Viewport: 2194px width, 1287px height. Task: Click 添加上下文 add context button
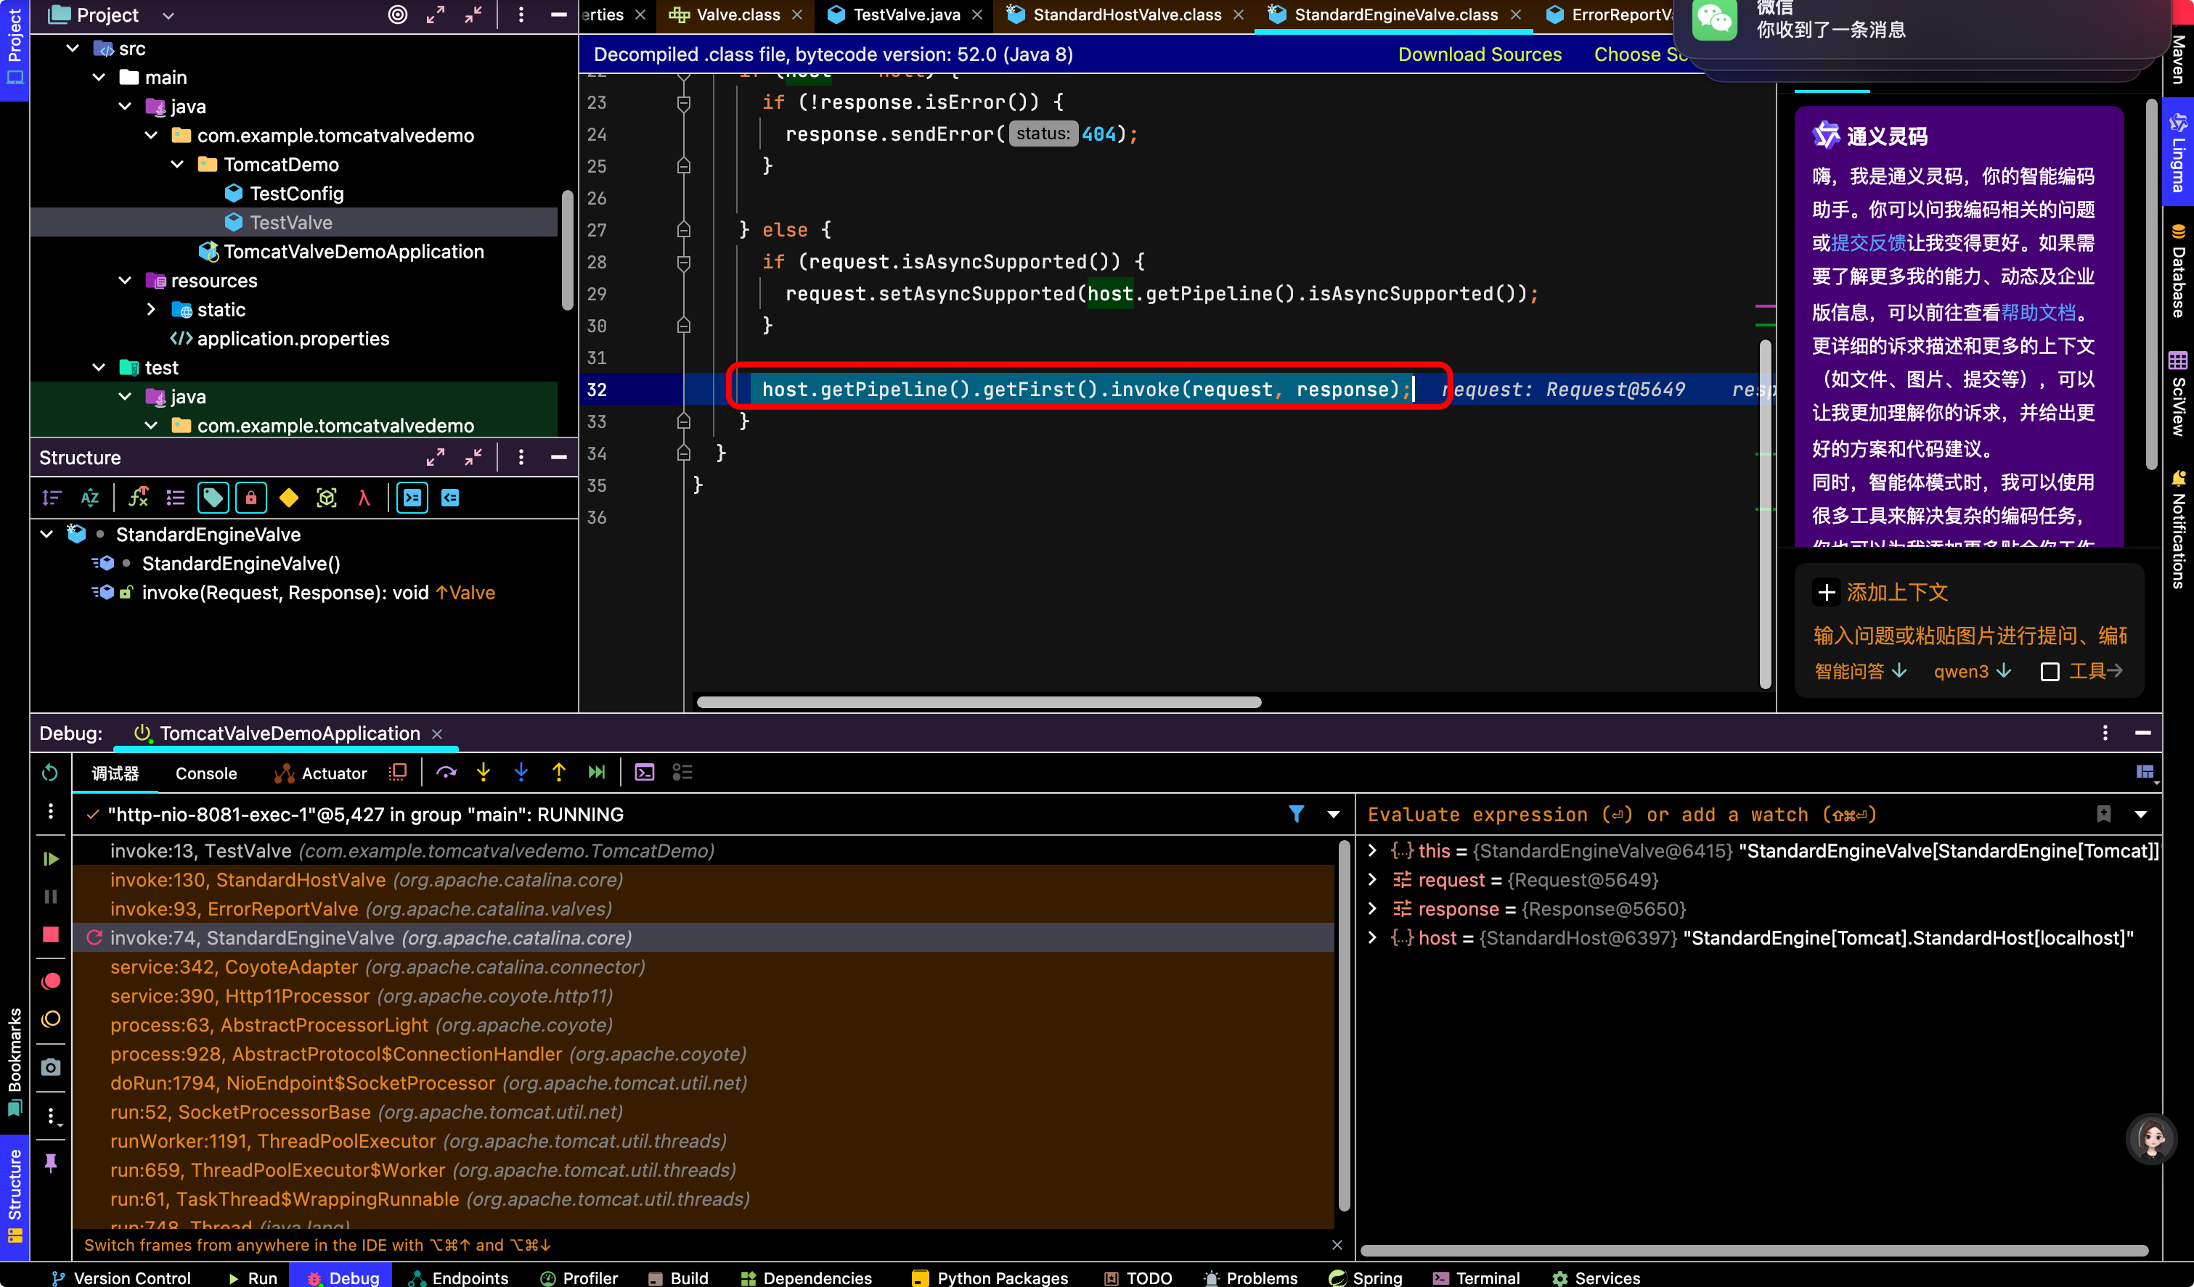click(1881, 593)
